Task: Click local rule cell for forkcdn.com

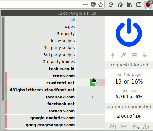Action: pos(97,111)
